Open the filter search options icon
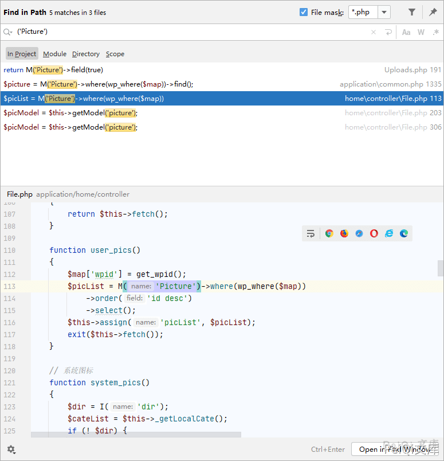444x461 pixels. pos(412,12)
